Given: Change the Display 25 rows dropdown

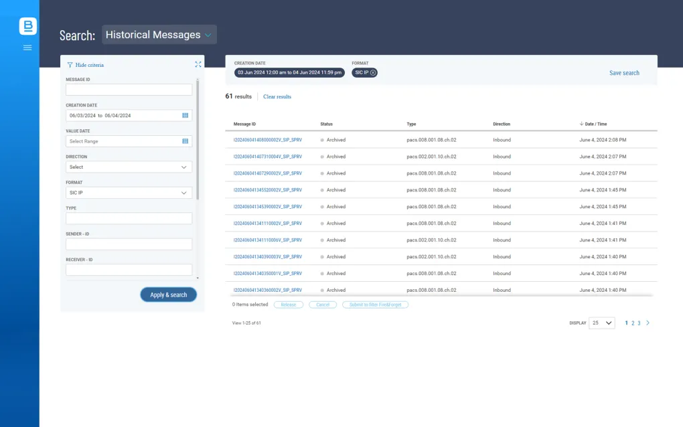Looking at the screenshot, I should [601, 323].
